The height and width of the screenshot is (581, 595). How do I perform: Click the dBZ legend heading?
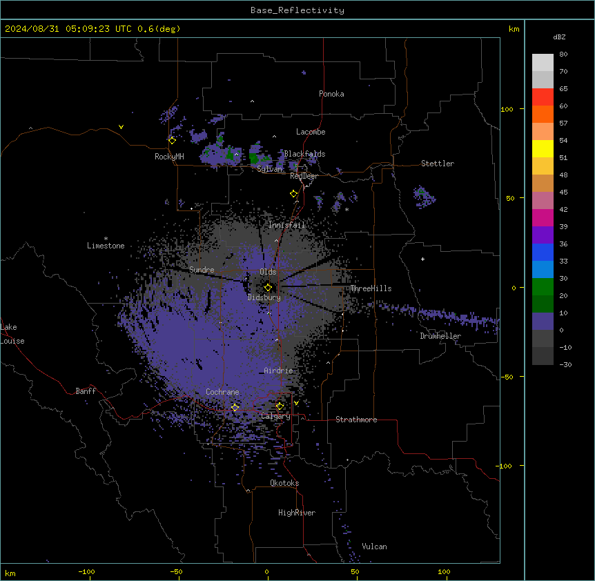click(559, 37)
